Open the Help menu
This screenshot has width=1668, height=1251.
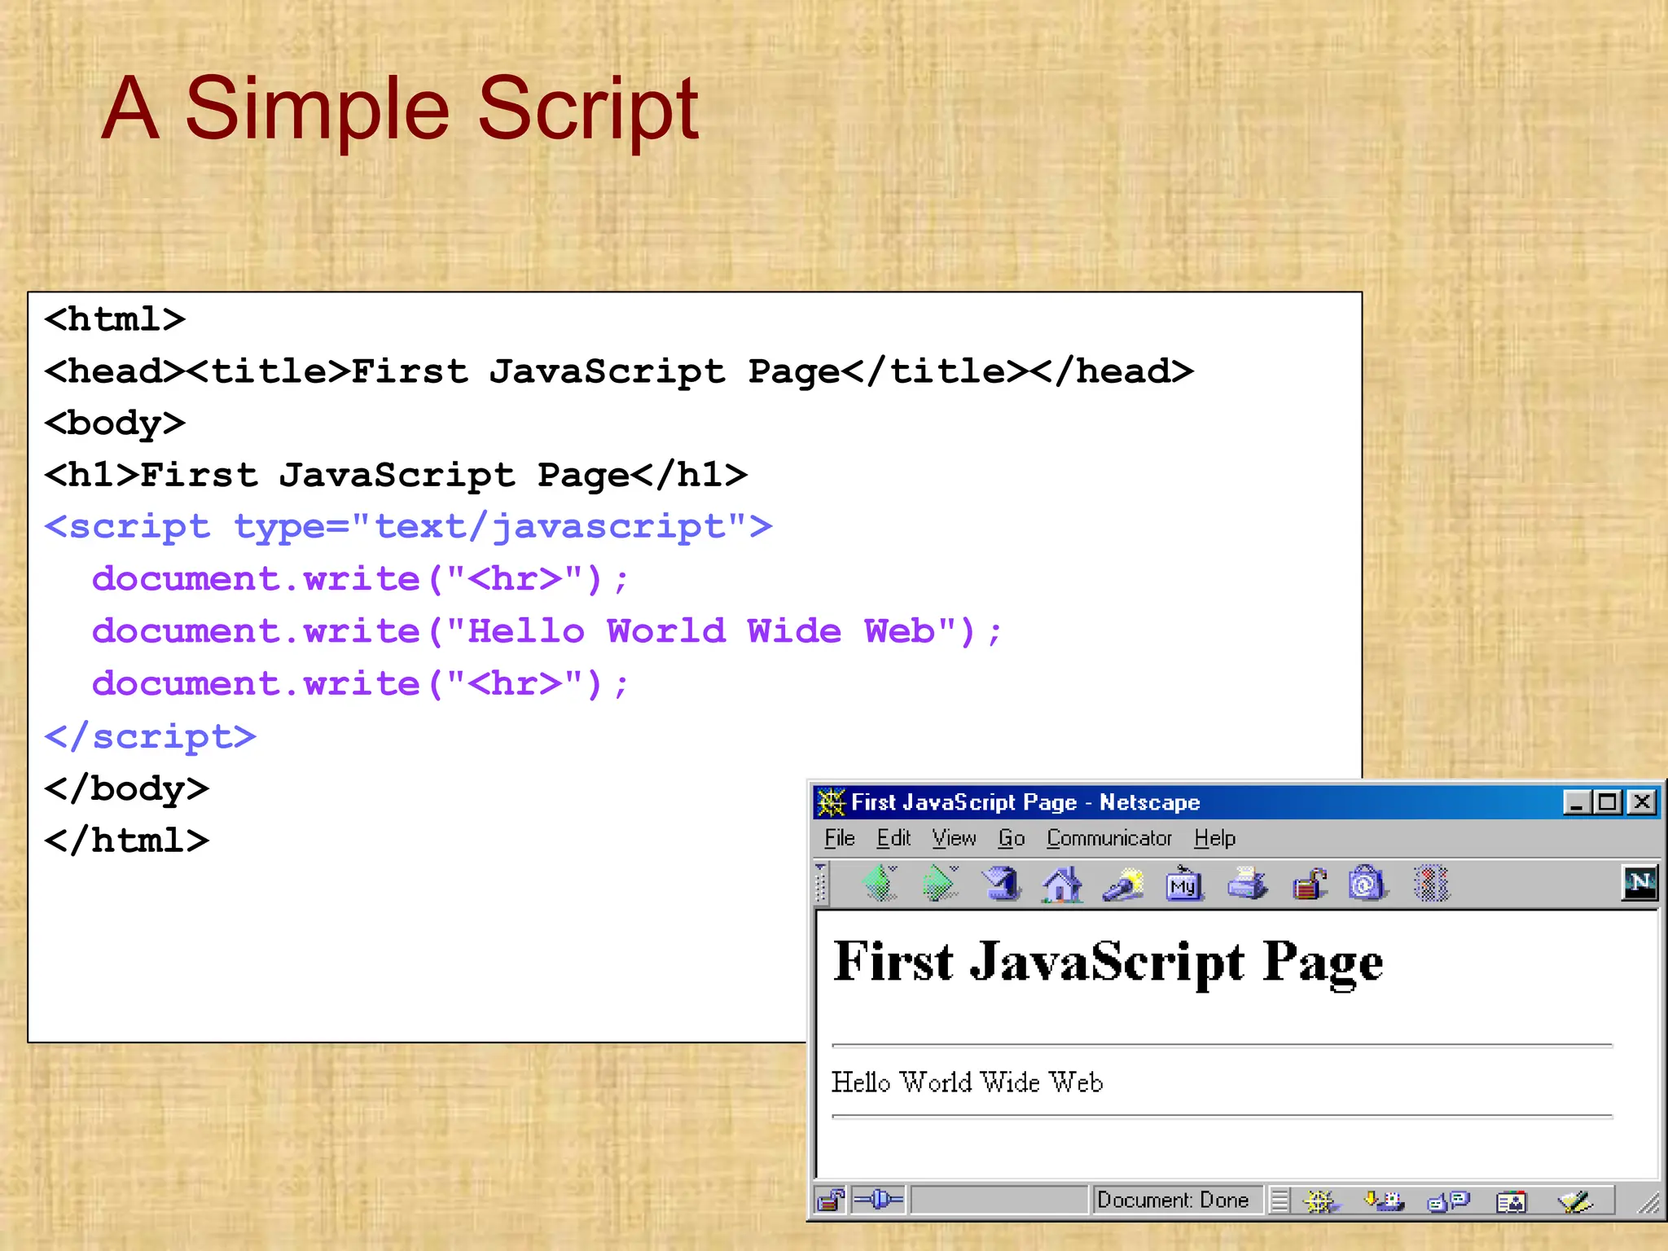point(1214,838)
